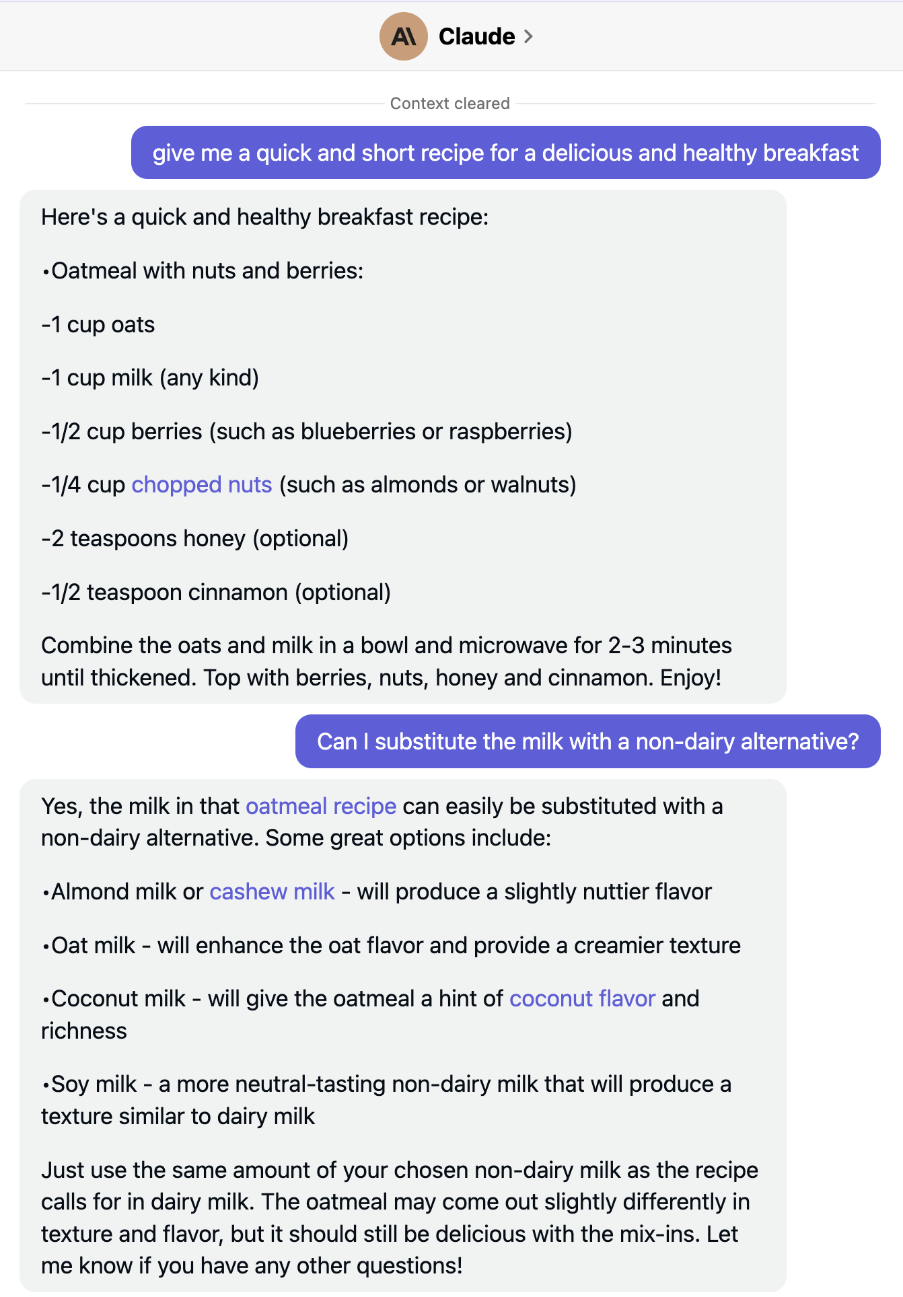Open the Claude title in header

click(476, 36)
